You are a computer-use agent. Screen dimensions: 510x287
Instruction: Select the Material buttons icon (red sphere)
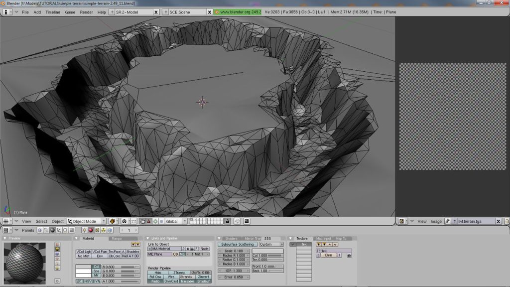tap(90, 230)
